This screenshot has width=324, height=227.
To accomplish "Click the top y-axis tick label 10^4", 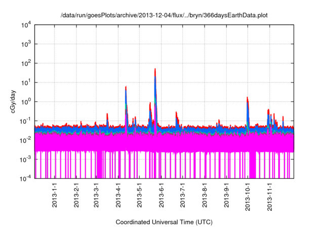I will pos(27,25).
